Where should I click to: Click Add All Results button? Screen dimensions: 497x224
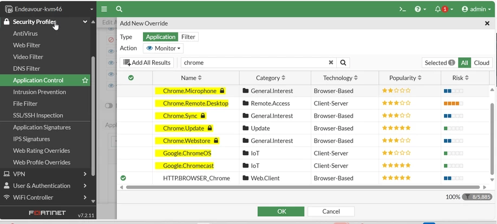point(147,63)
